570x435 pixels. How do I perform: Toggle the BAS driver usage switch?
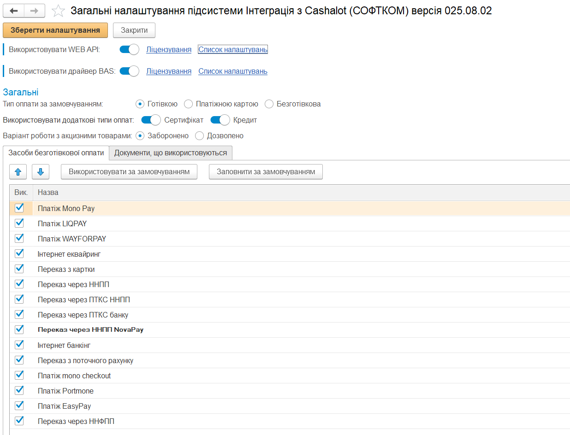coord(129,71)
